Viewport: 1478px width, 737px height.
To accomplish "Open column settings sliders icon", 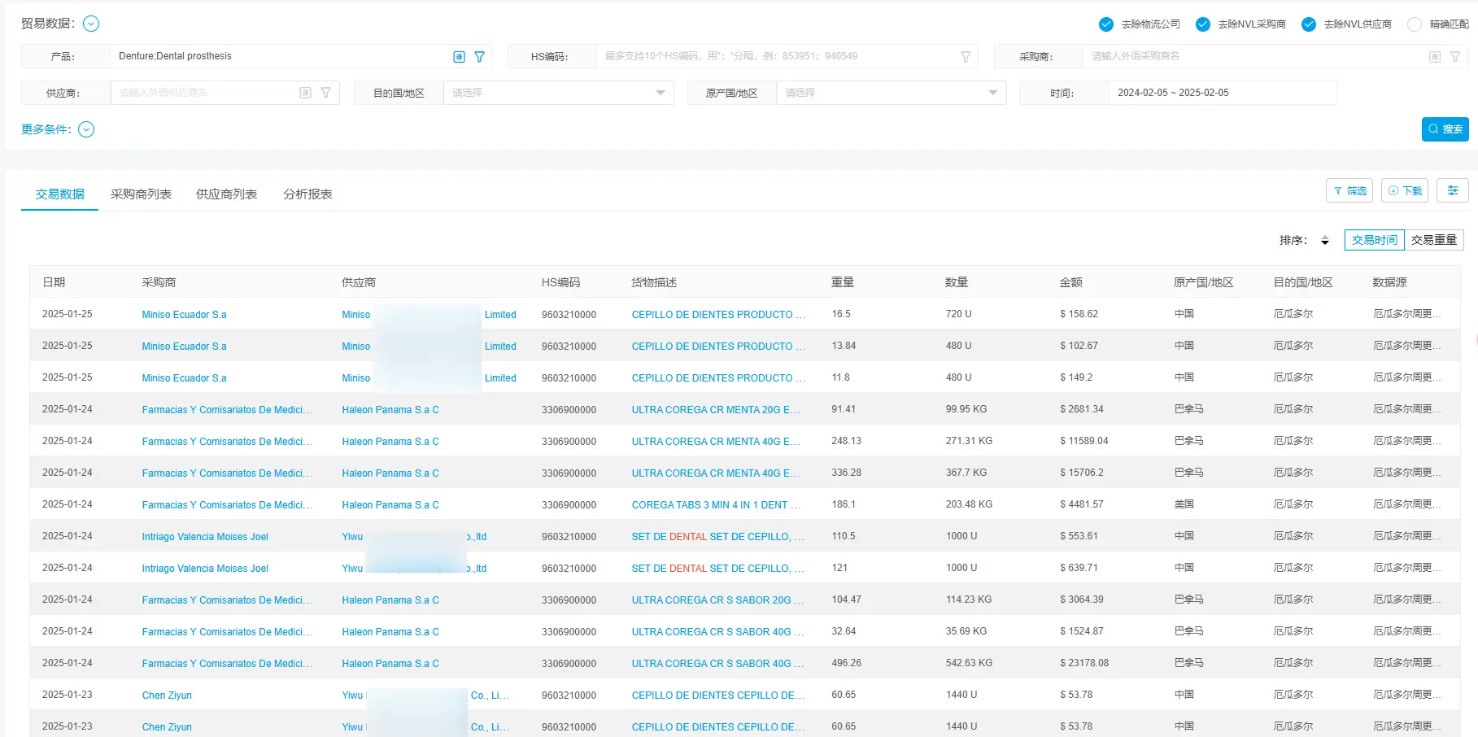I will coord(1452,190).
